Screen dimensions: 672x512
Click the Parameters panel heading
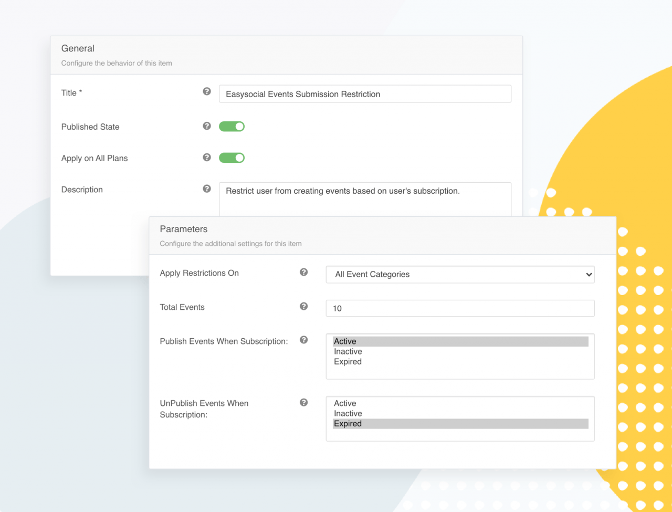click(184, 229)
